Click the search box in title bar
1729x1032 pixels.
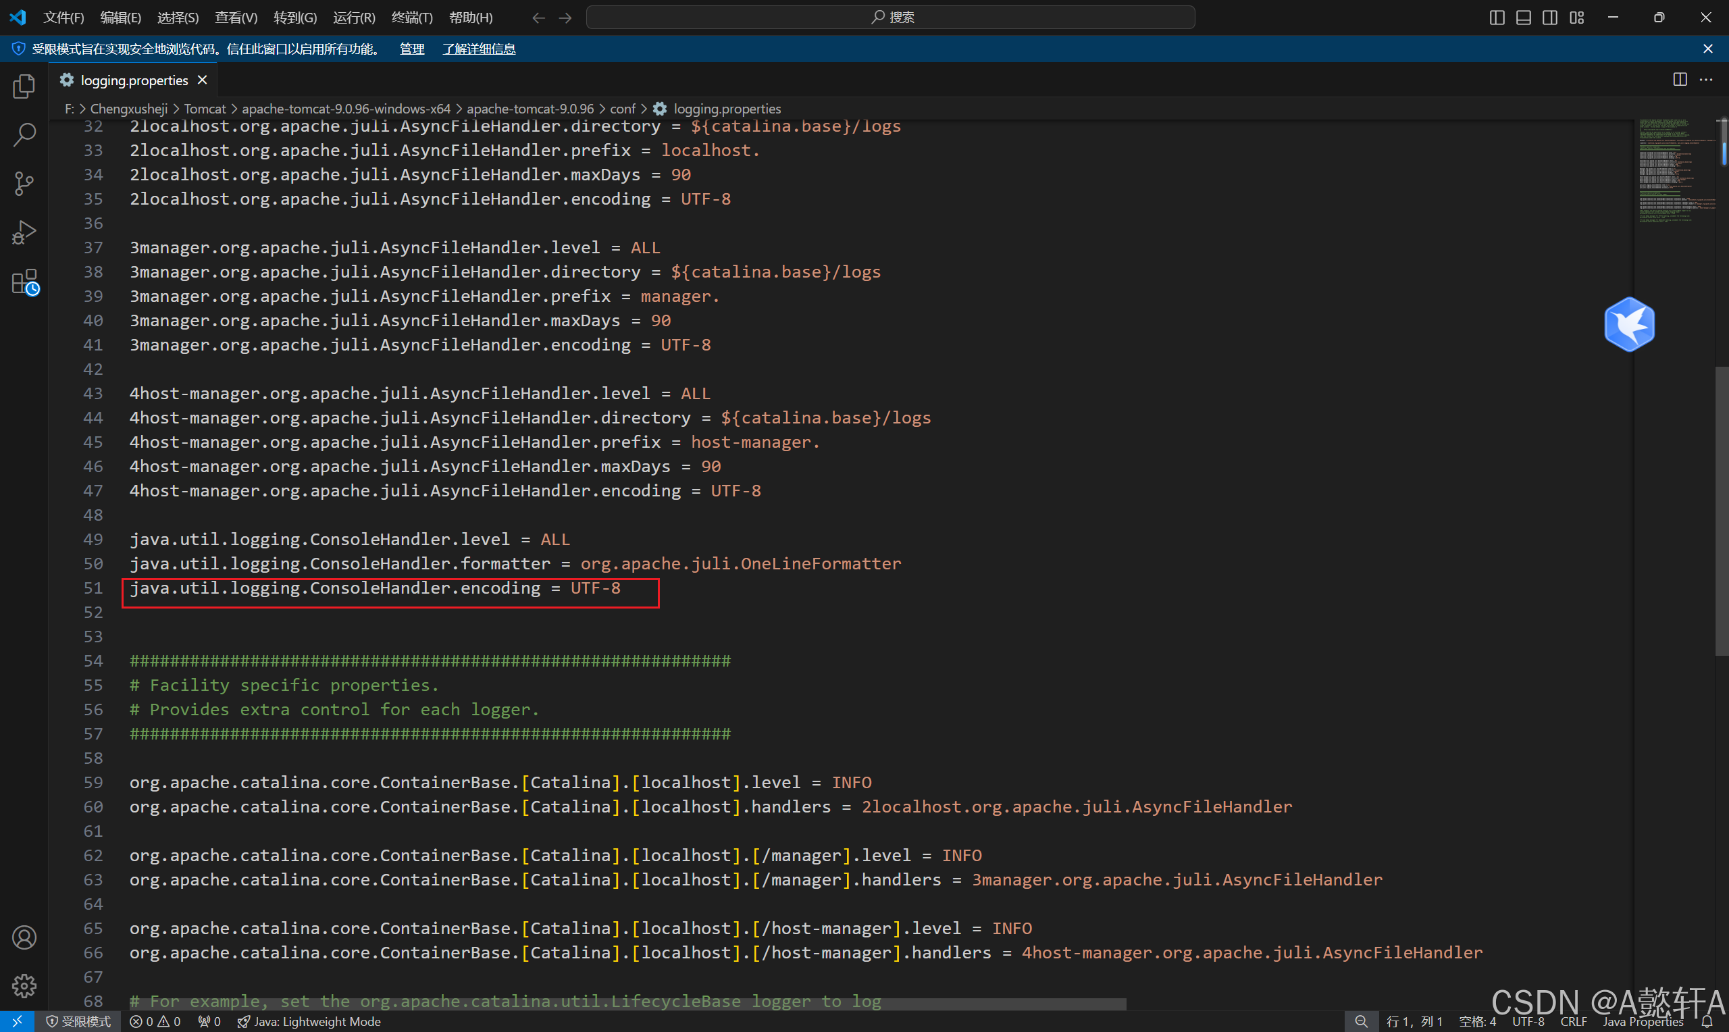(890, 18)
